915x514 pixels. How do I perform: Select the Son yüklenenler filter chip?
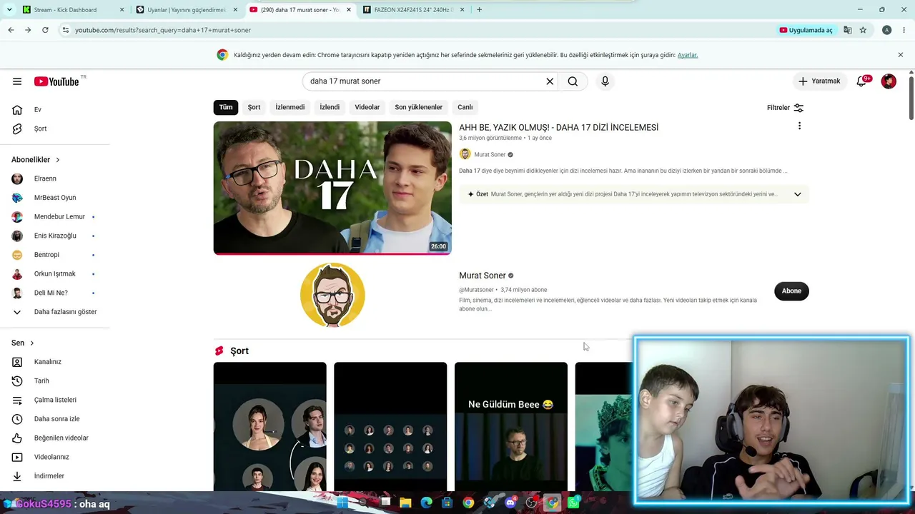click(x=419, y=107)
